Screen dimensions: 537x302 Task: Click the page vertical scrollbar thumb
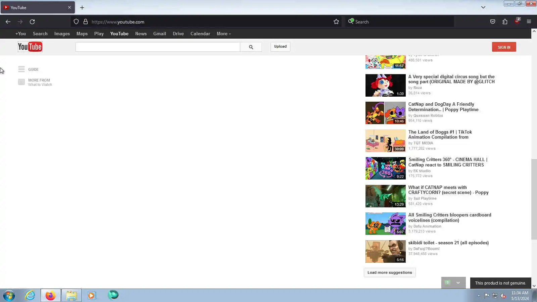(x=534, y=199)
